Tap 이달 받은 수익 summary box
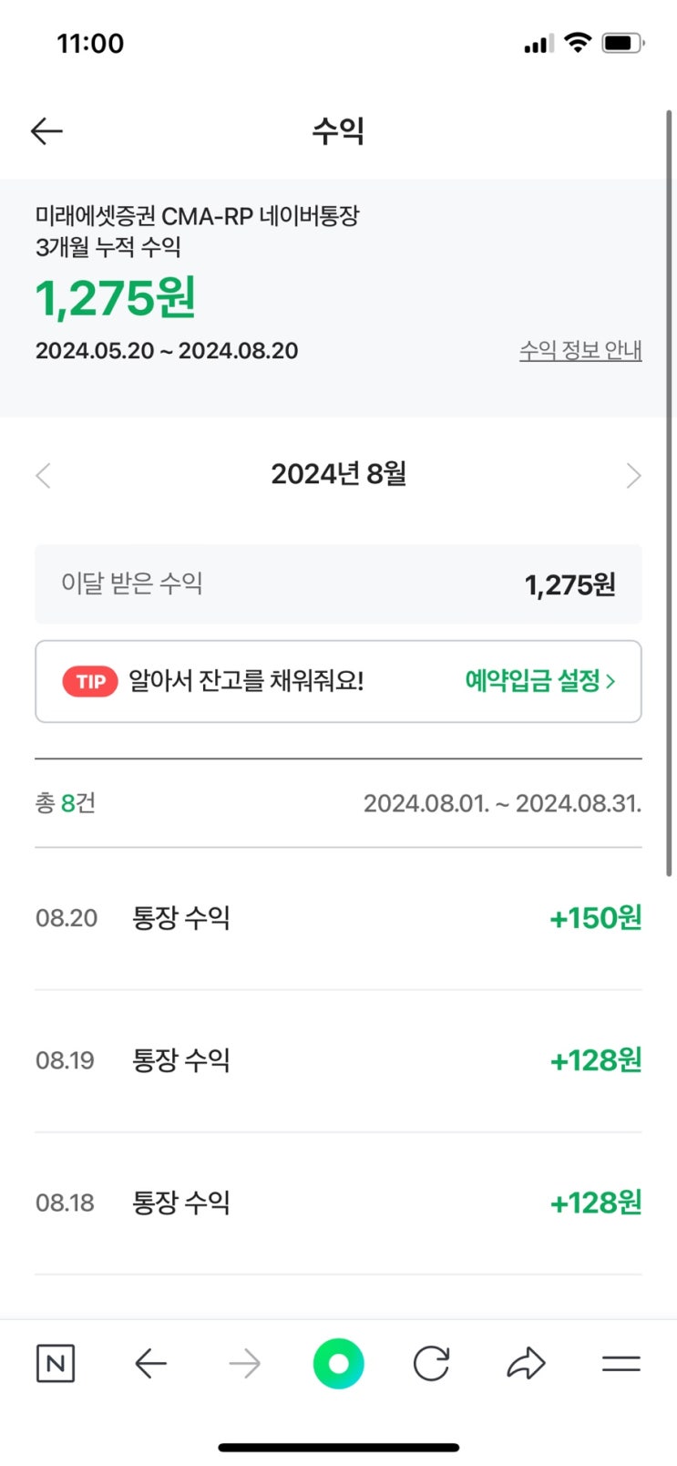 point(338,584)
